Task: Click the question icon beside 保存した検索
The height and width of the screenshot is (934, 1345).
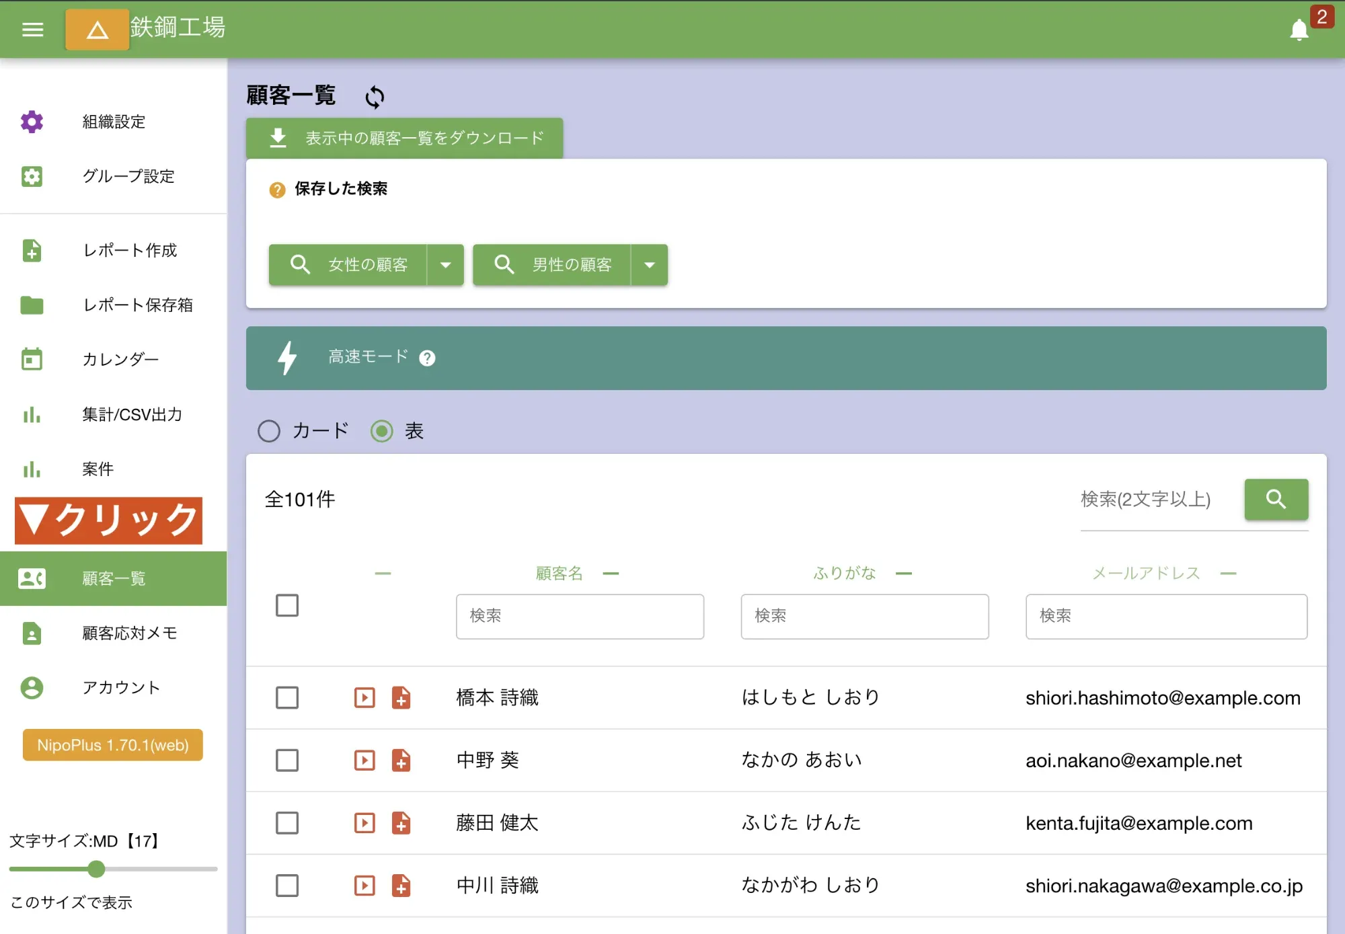Action: coord(277,190)
